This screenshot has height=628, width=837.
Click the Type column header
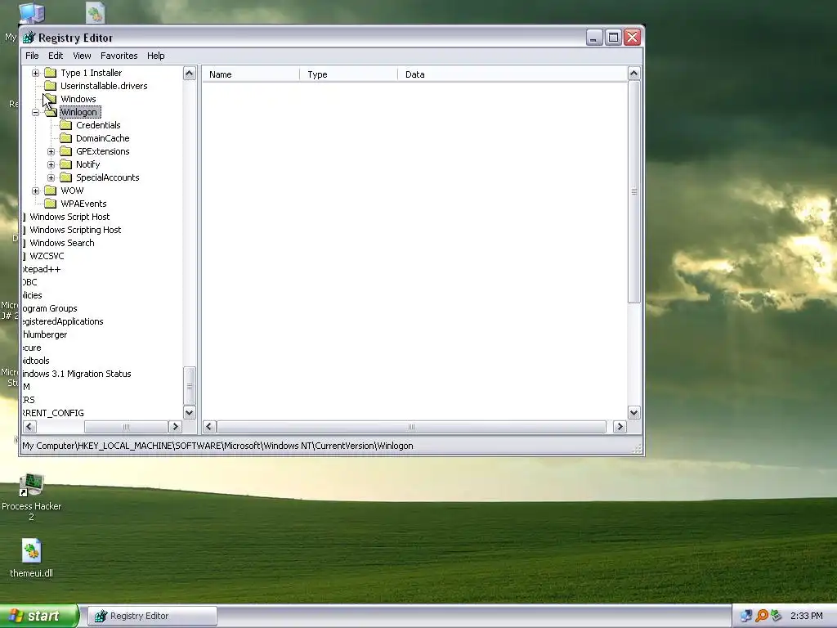point(348,74)
